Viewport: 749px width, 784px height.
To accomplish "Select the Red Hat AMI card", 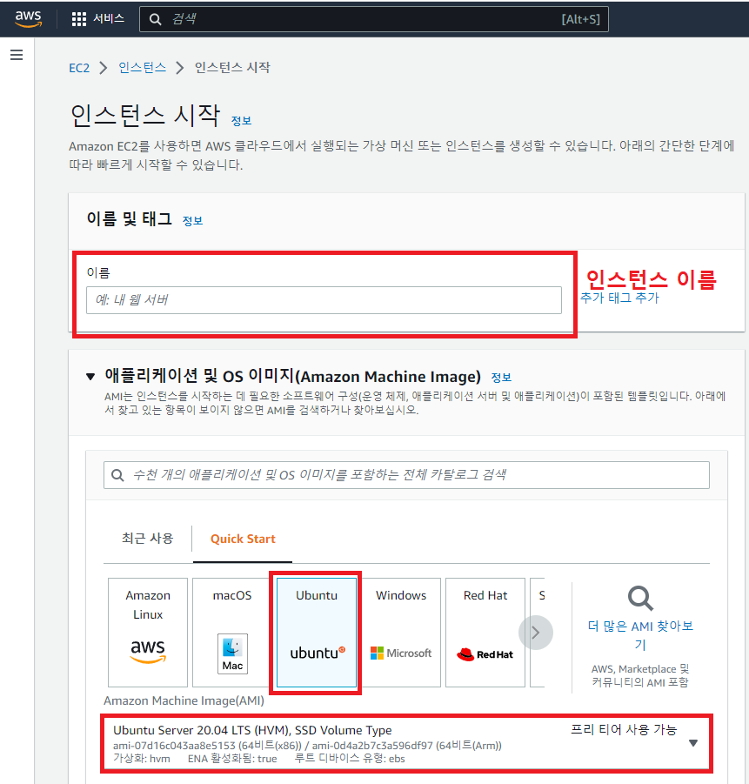I will click(x=485, y=633).
